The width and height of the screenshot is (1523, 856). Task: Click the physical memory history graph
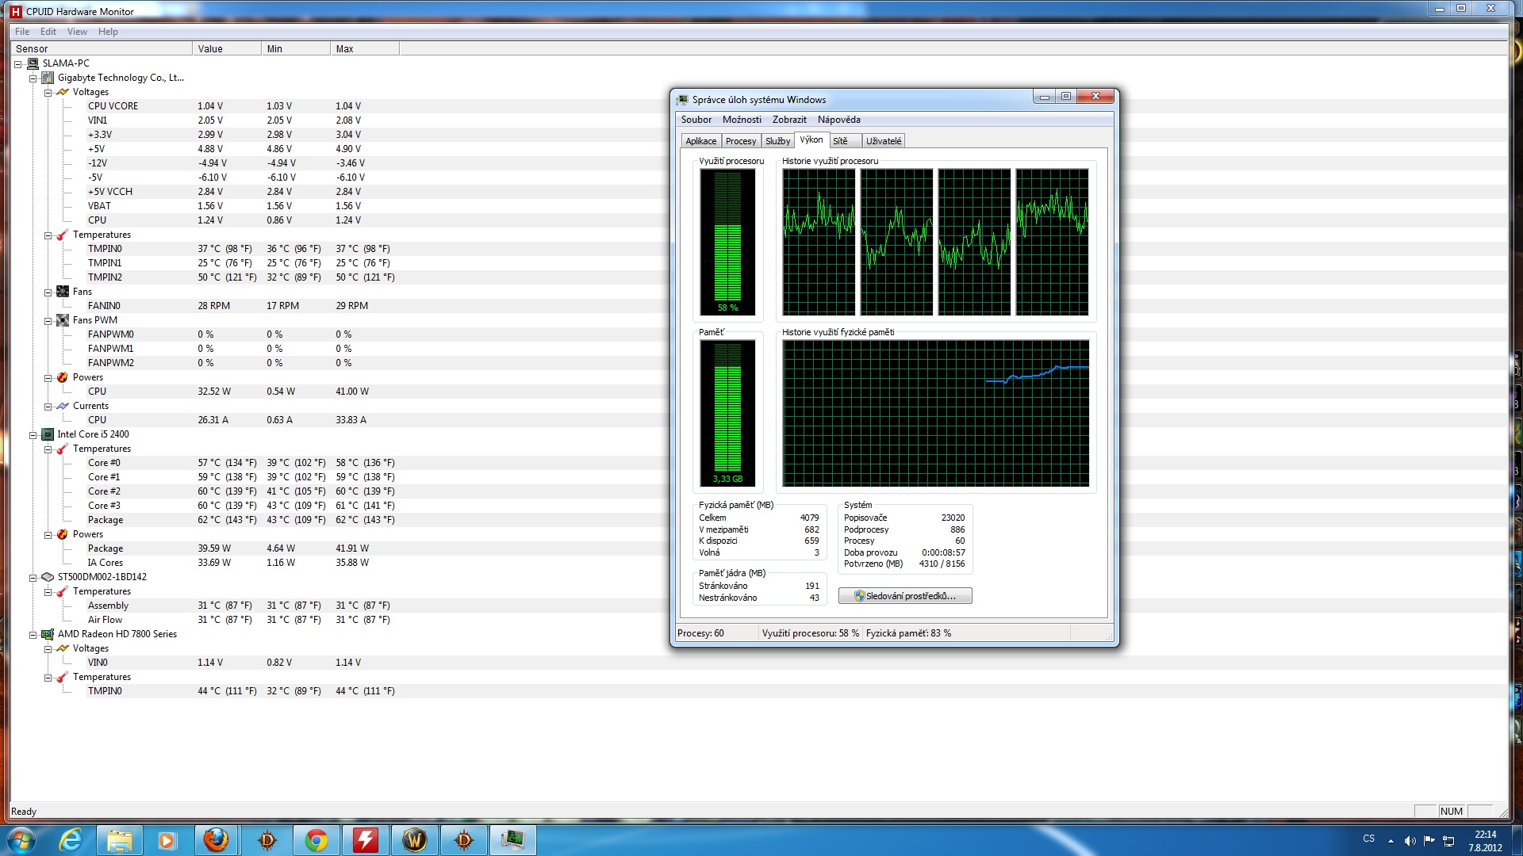[x=936, y=413]
